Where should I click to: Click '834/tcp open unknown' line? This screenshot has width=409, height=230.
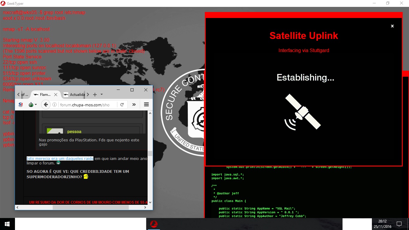pos(27,79)
